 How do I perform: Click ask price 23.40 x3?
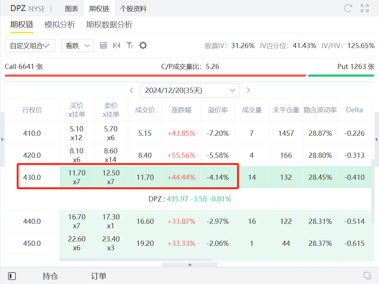[x=111, y=243]
